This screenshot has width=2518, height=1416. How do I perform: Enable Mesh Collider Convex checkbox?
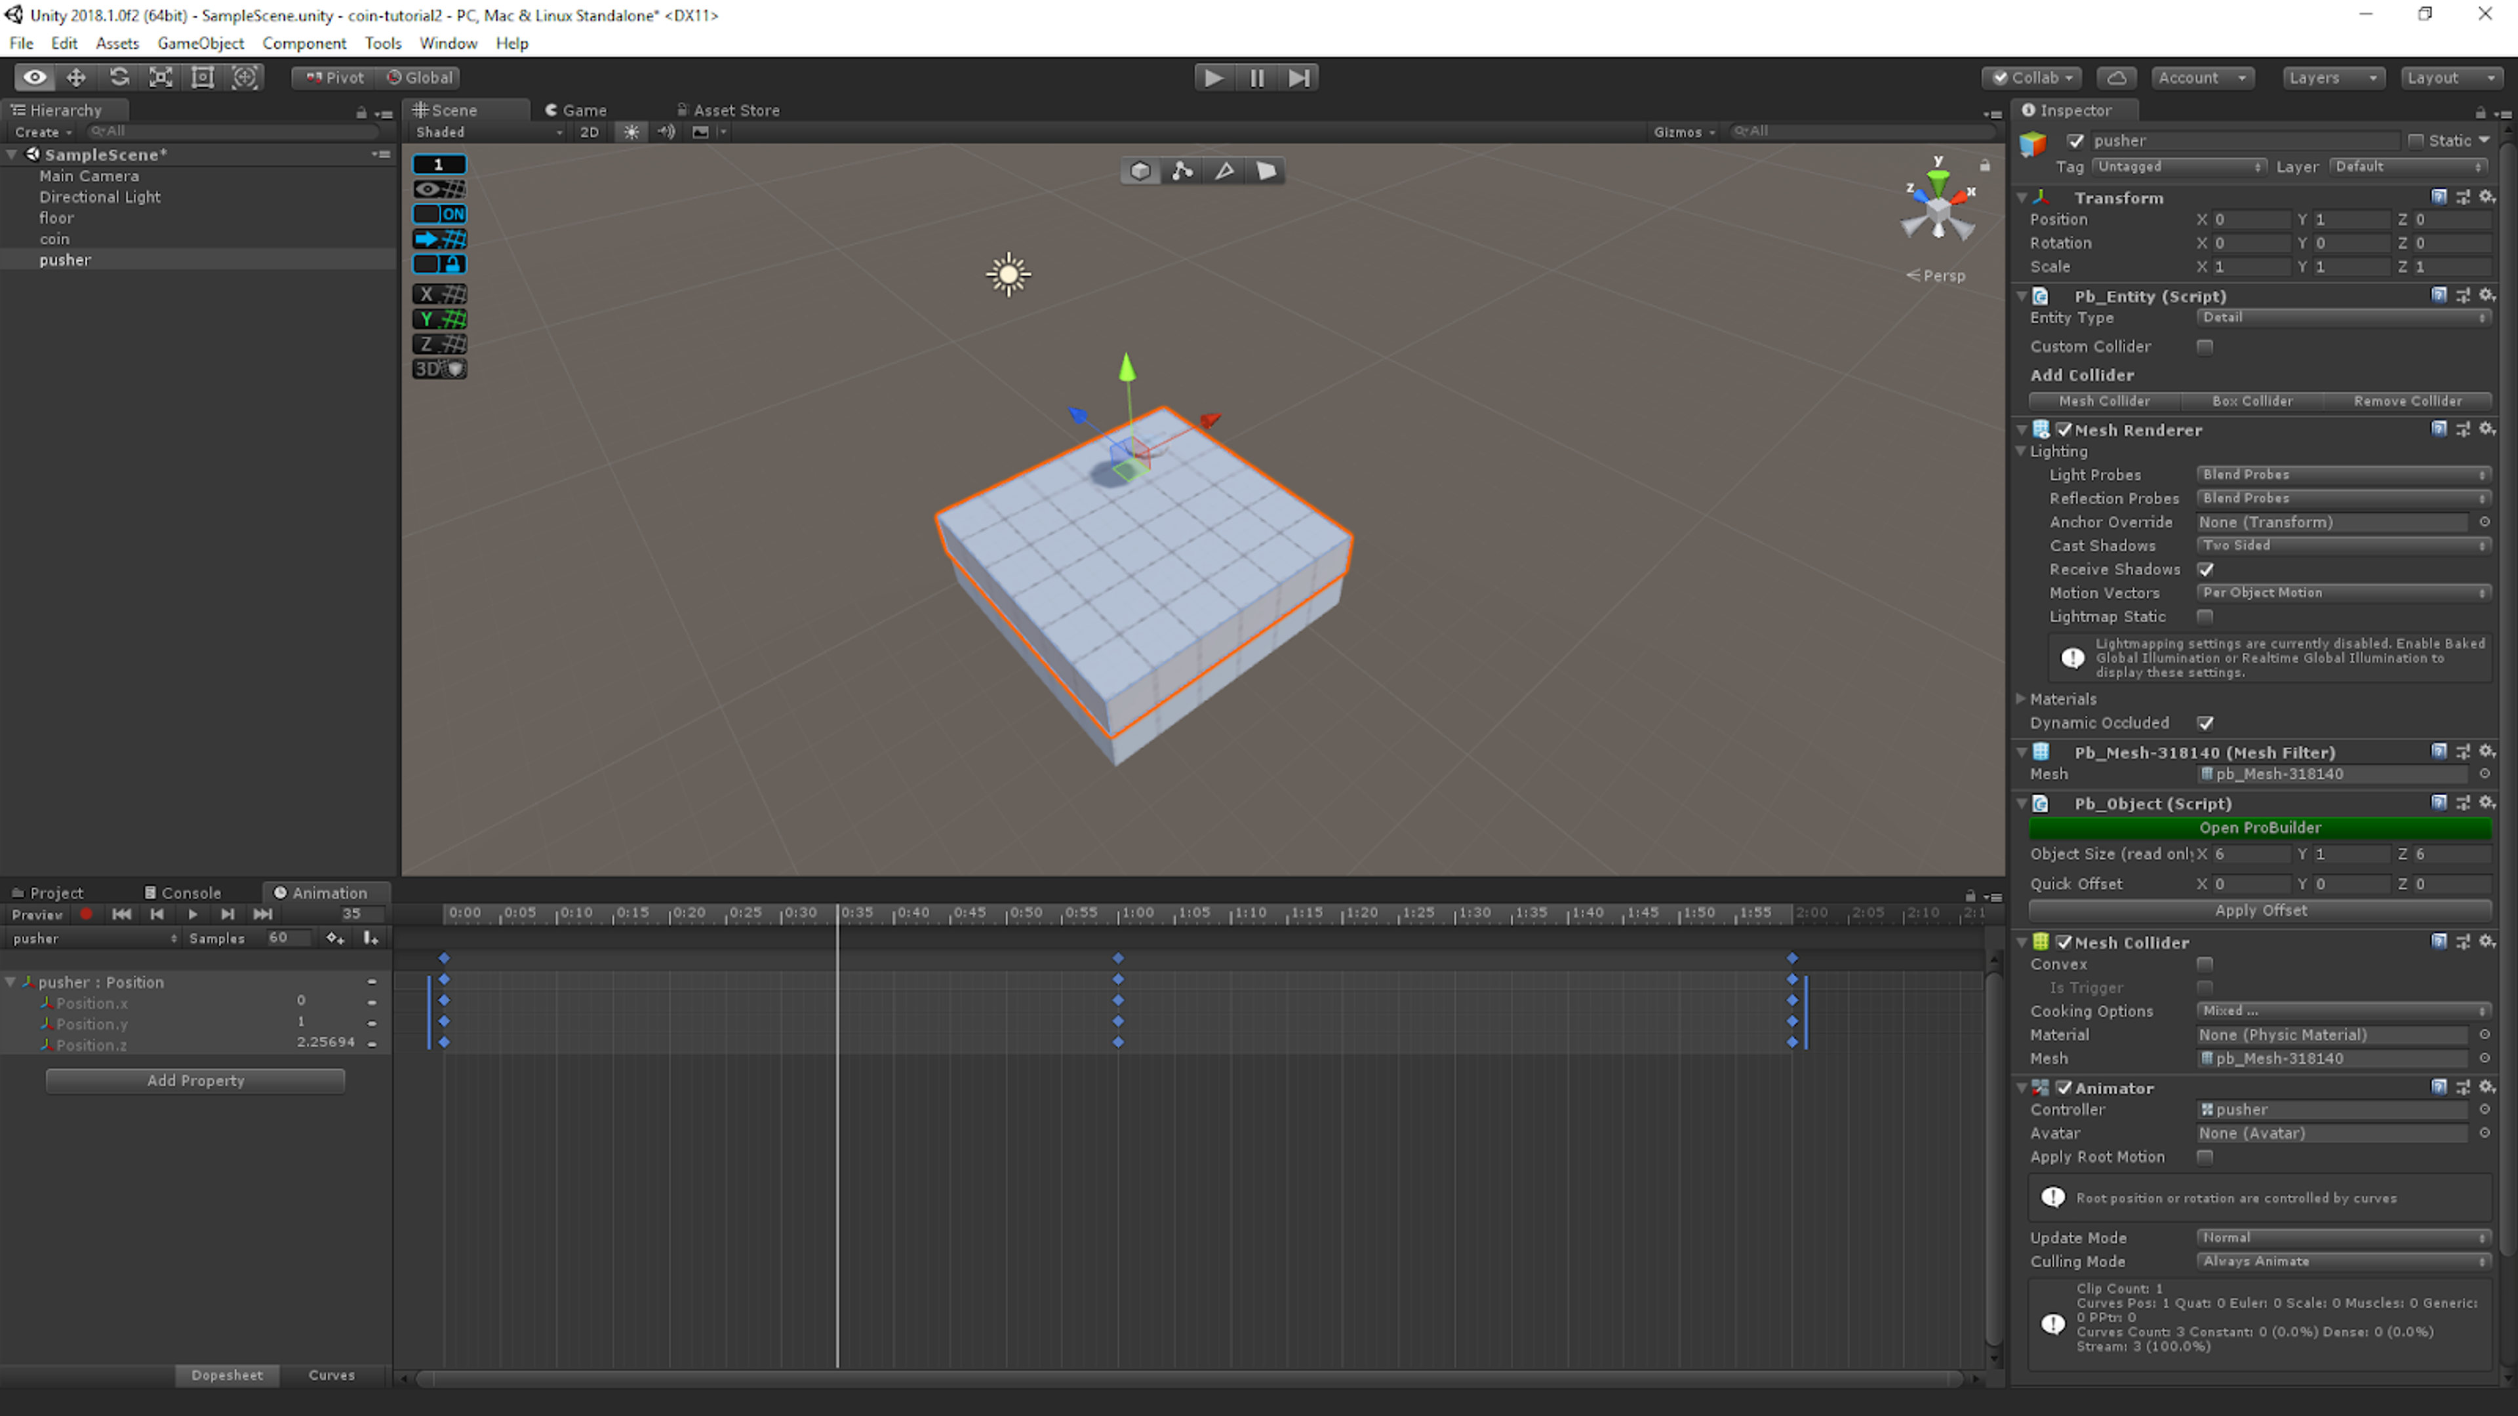coord(2204,964)
